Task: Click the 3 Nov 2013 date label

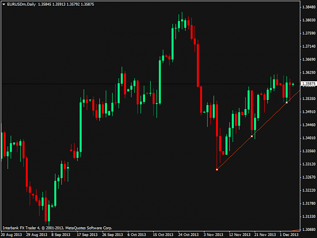Action: [214, 234]
